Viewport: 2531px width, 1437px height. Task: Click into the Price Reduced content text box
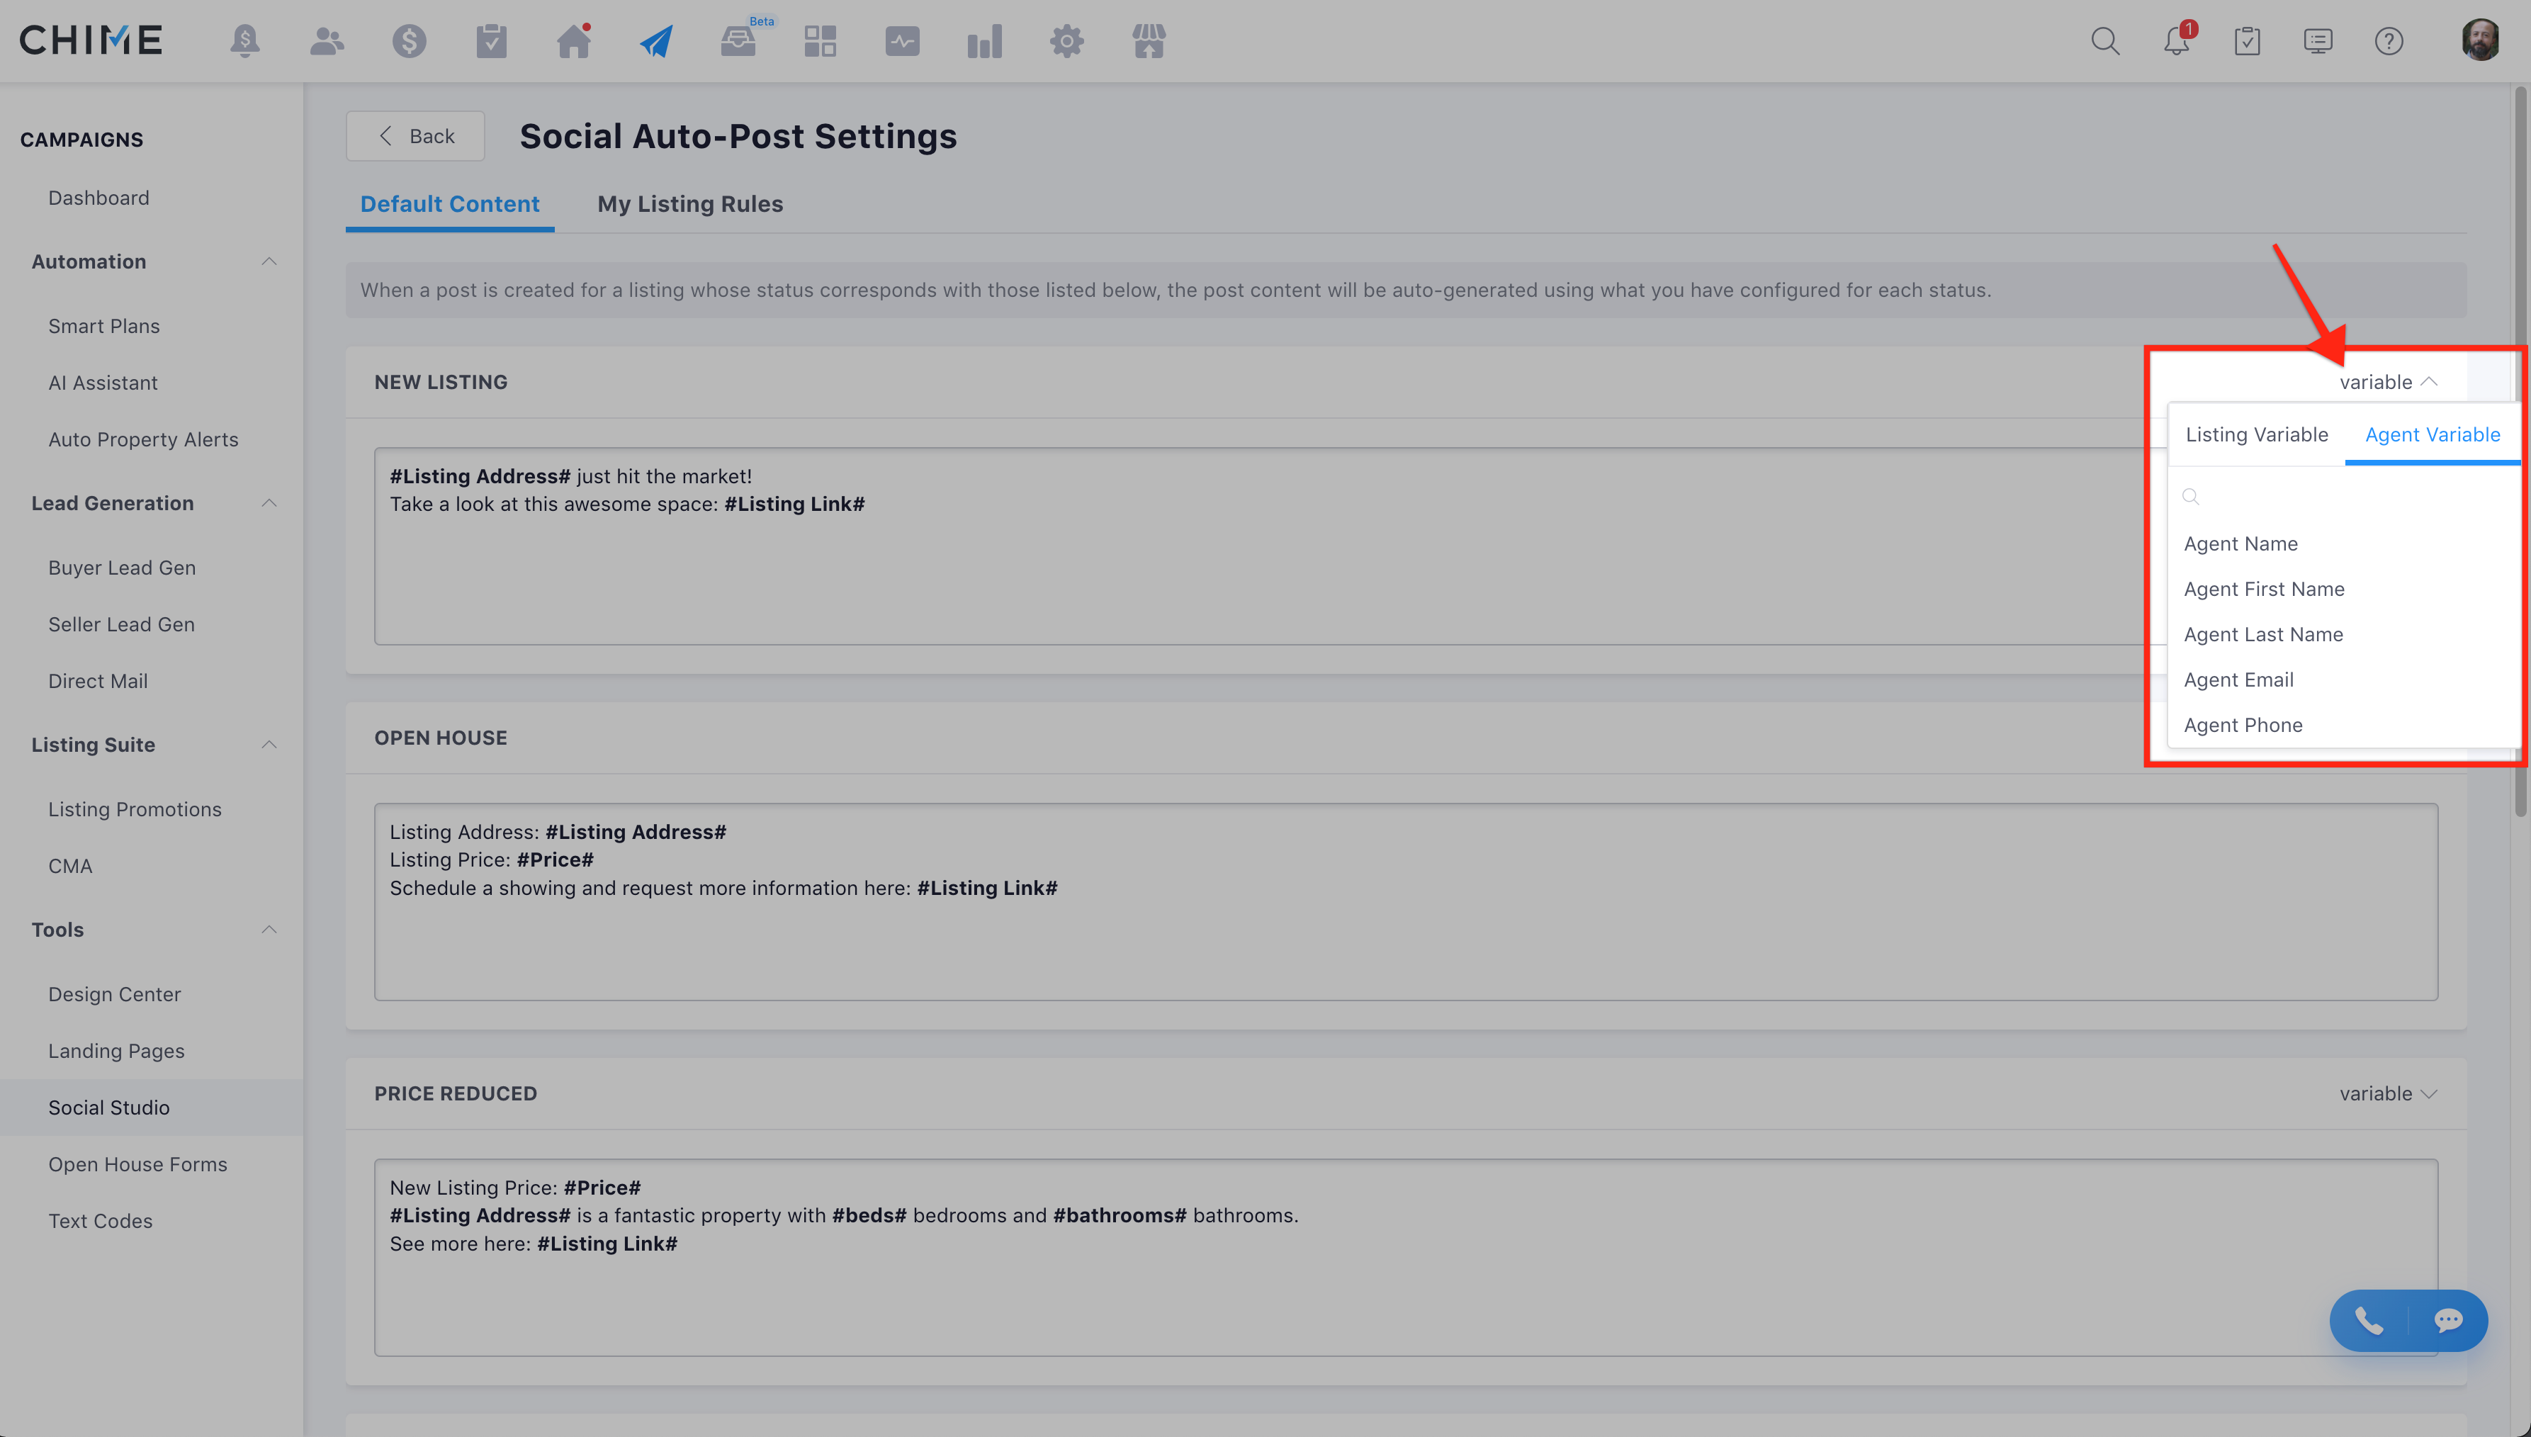tap(1406, 1257)
